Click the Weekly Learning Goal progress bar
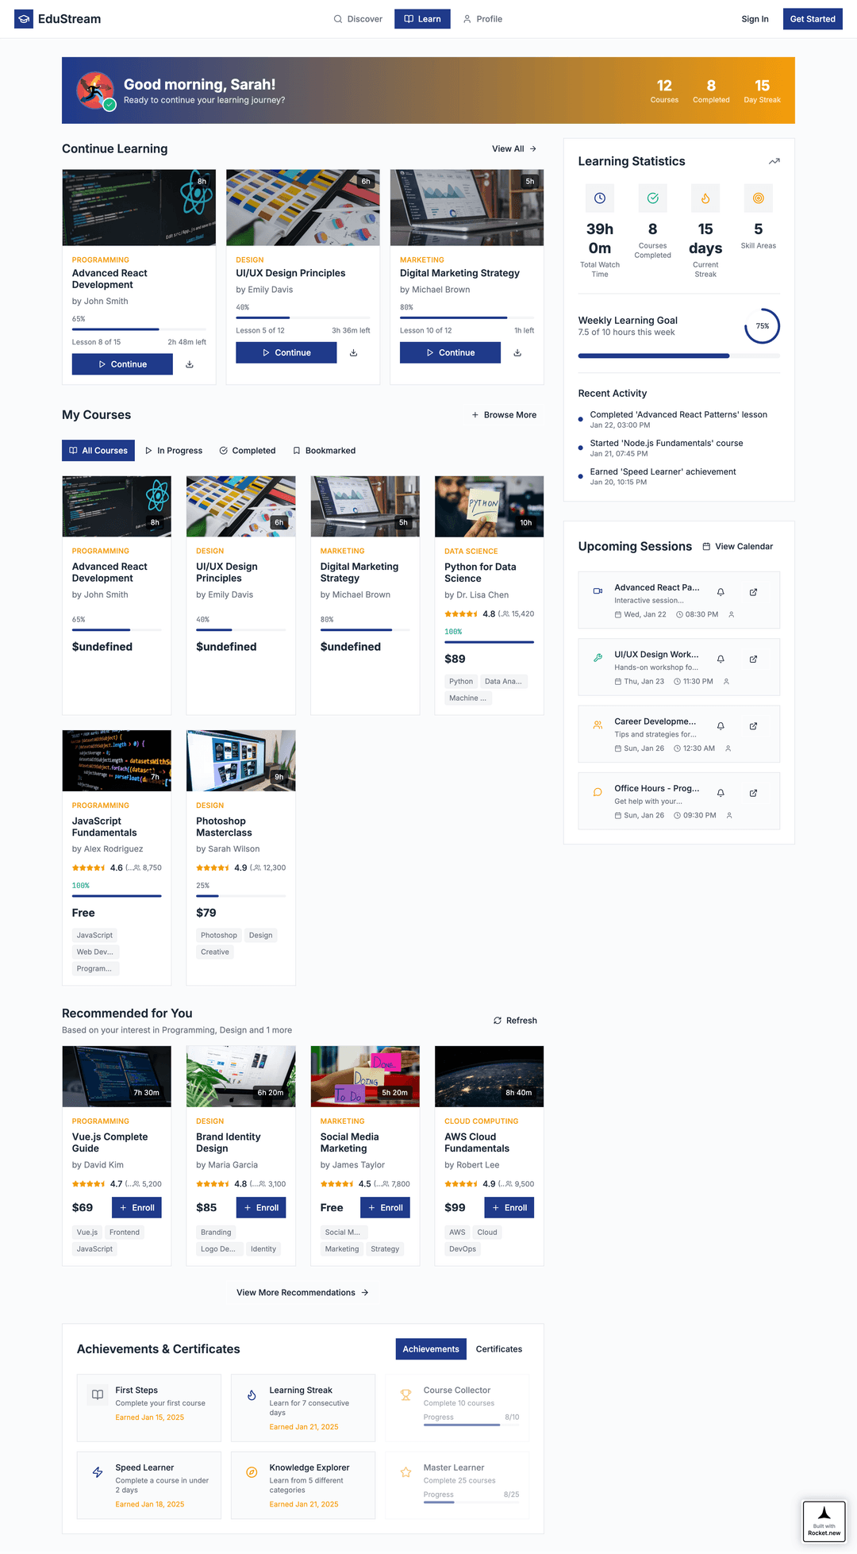The image size is (857, 1554). tap(679, 356)
